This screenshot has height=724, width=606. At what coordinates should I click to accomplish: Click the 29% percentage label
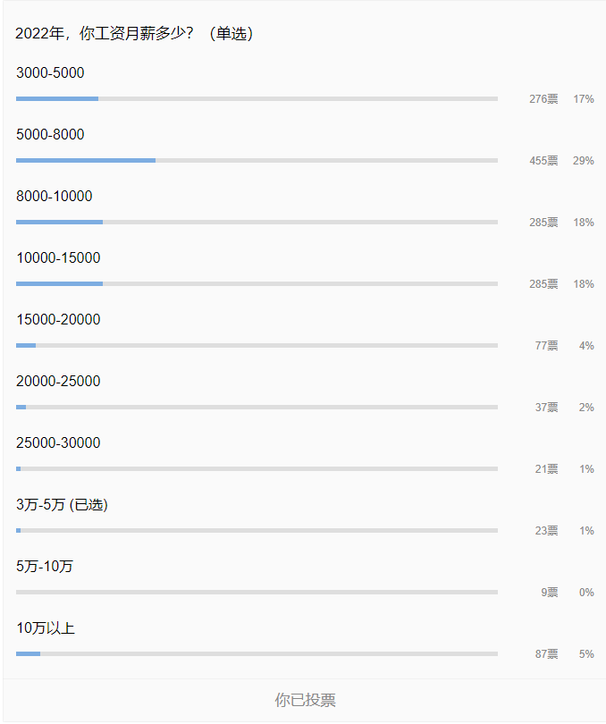click(584, 161)
